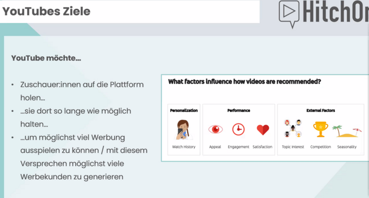The image size is (369, 198).
Task: Click the HitchOn play-bubble logo icon
Action: click(289, 14)
